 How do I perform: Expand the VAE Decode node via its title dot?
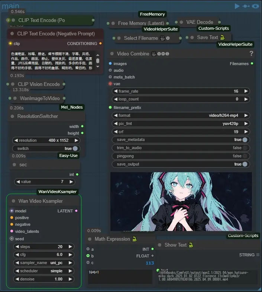[x=181, y=22]
